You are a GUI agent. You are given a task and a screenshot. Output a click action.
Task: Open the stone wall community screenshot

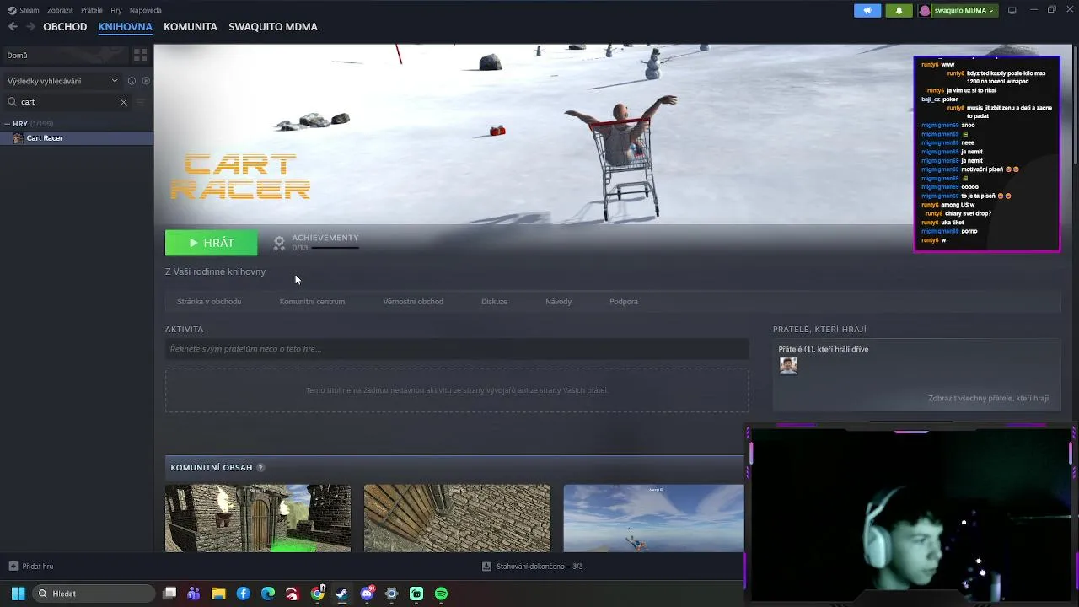[457, 518]
